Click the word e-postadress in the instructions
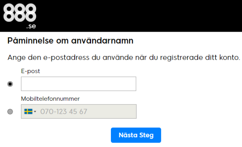Image resolution: width=242 pixels, height=147 pixels. point(66,58)
